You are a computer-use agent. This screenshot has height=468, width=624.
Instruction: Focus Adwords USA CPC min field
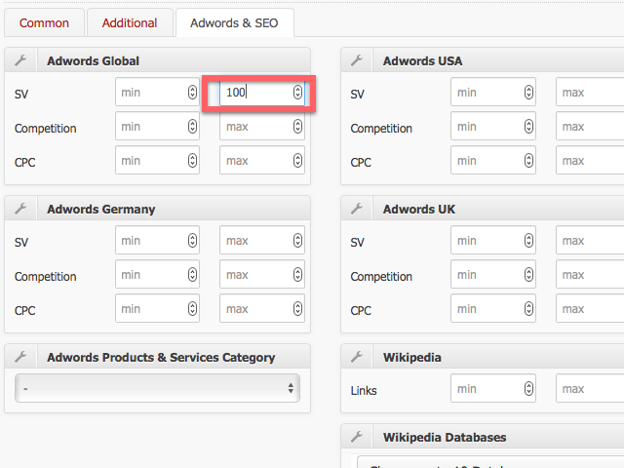pos(493,160)
